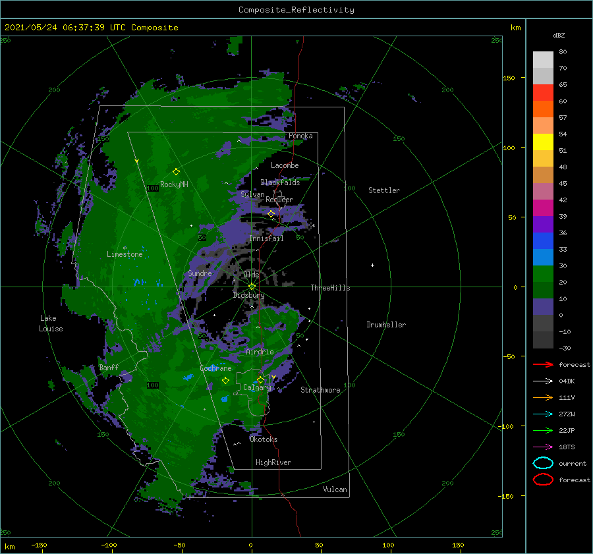Click the Cochrane label

click(x=215, y=368)
